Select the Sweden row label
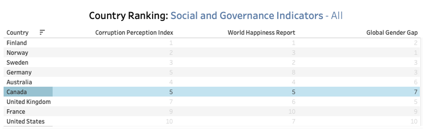This screenshot has height=134, width=429. click(17, 62)
